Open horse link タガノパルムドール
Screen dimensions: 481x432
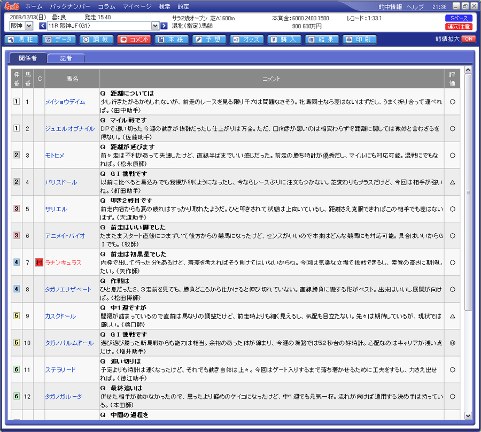coord(69,343)
